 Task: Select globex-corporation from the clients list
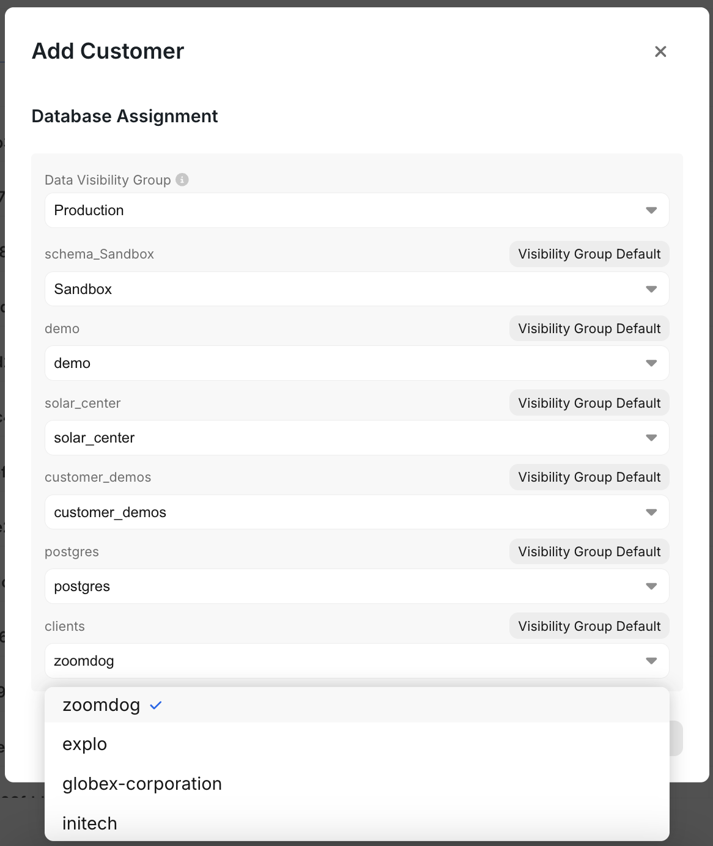141,784
